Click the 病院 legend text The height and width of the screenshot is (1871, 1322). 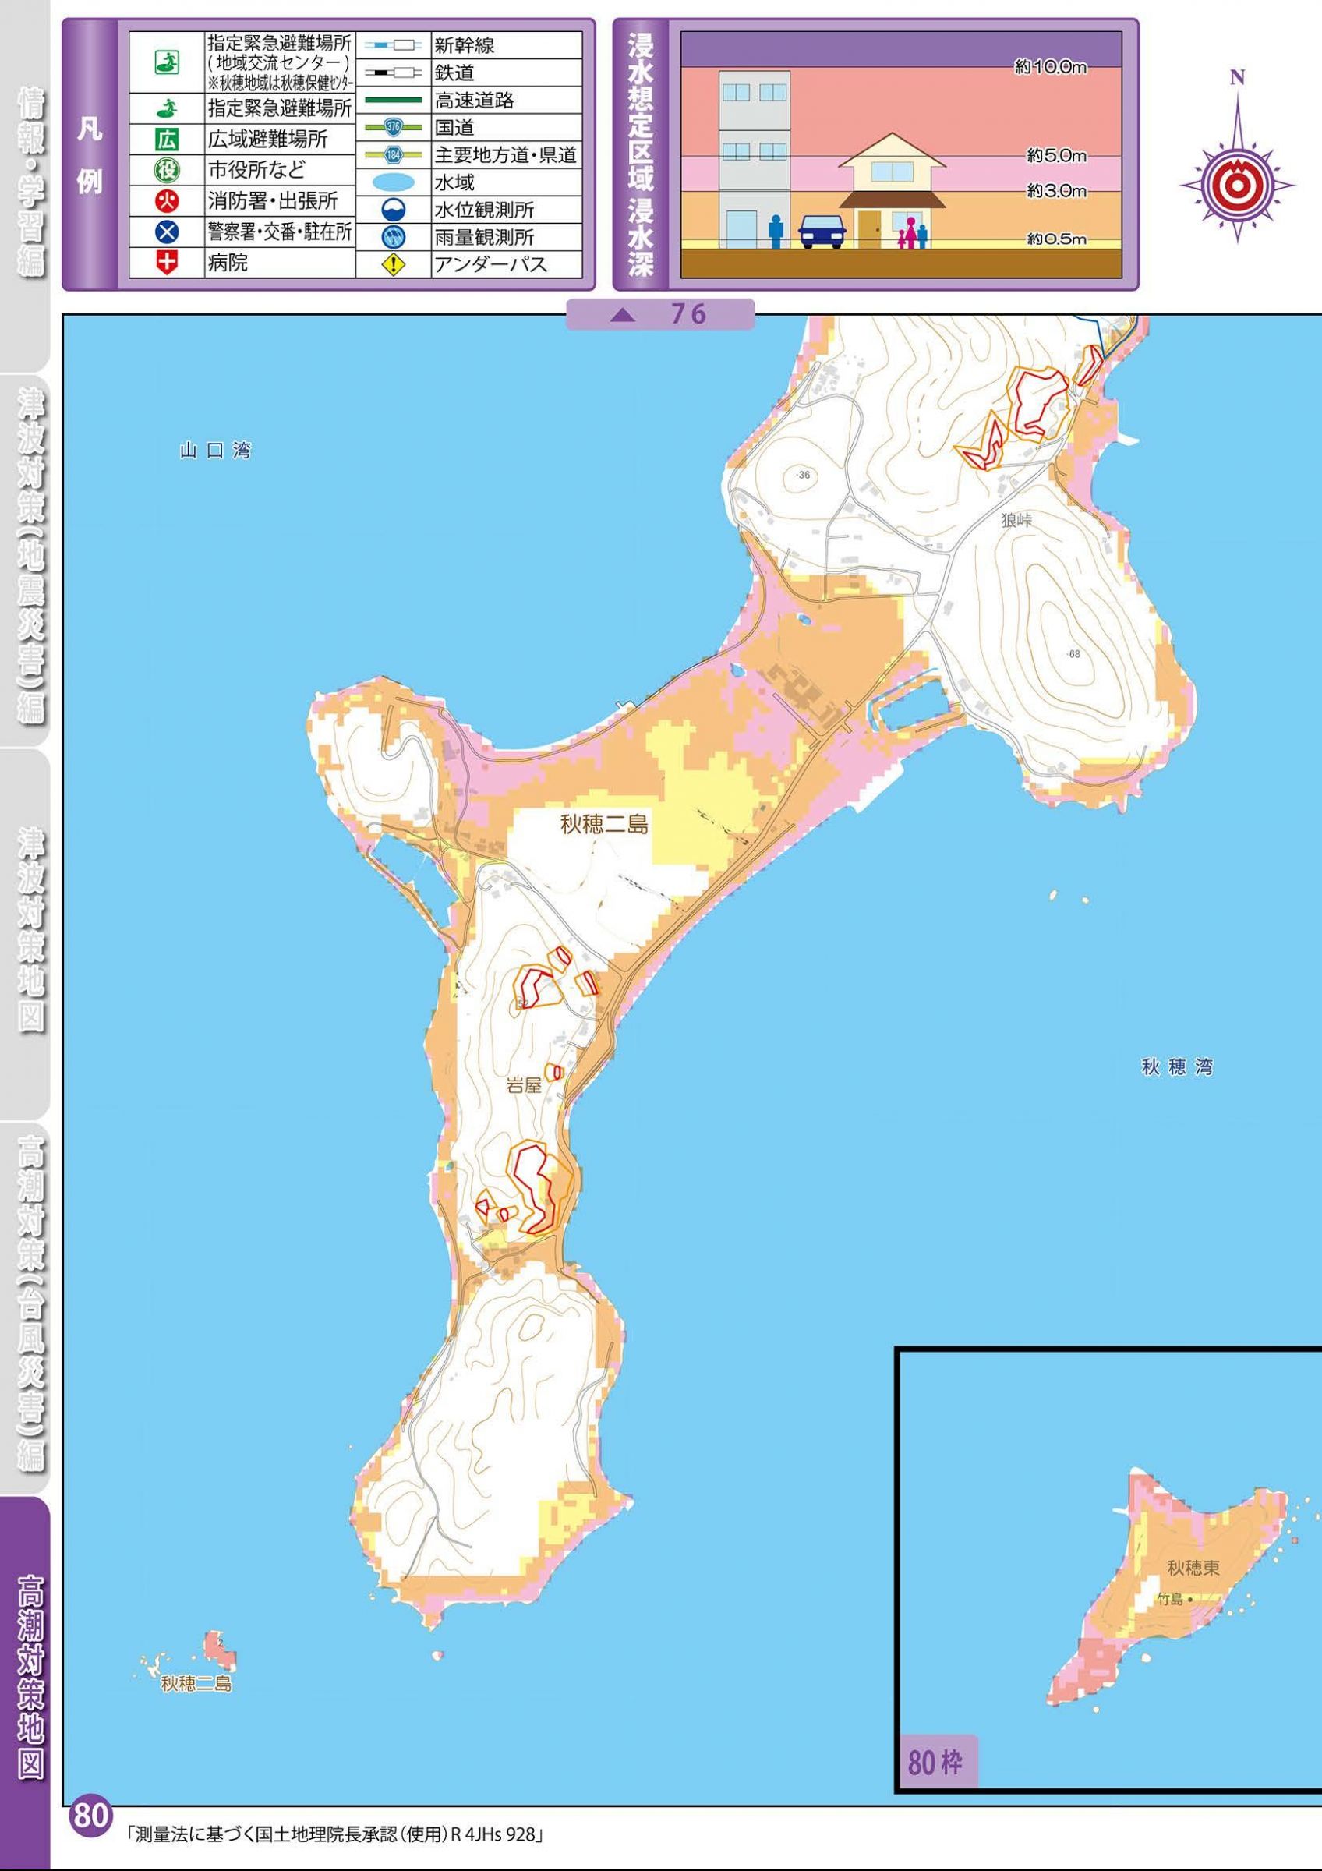[228, 263]
